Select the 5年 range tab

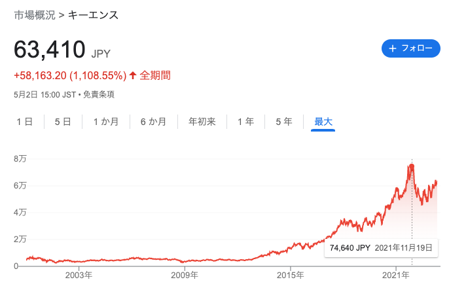(284, 122)
